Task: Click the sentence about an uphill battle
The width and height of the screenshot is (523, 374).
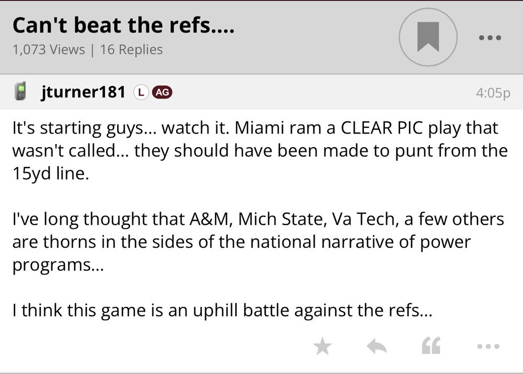Action: point(222,311)
